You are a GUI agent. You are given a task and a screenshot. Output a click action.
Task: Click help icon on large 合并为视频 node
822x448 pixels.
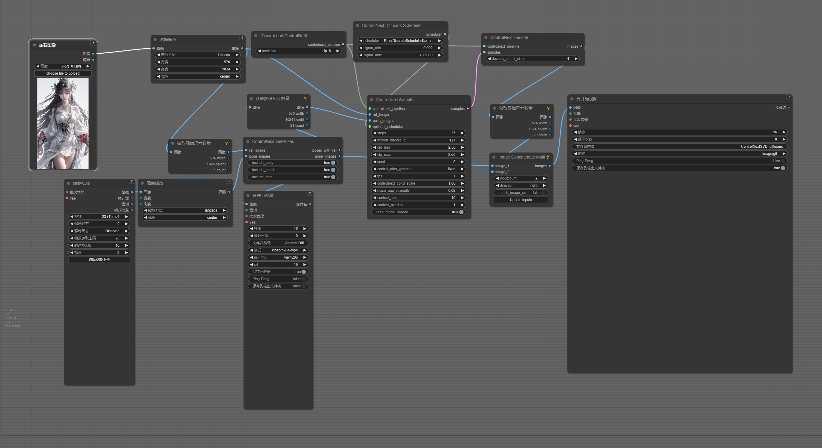tap(789, 97)
